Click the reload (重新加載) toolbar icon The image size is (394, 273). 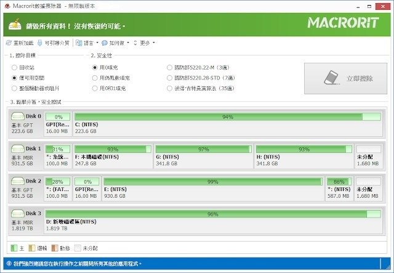(9, 43)
